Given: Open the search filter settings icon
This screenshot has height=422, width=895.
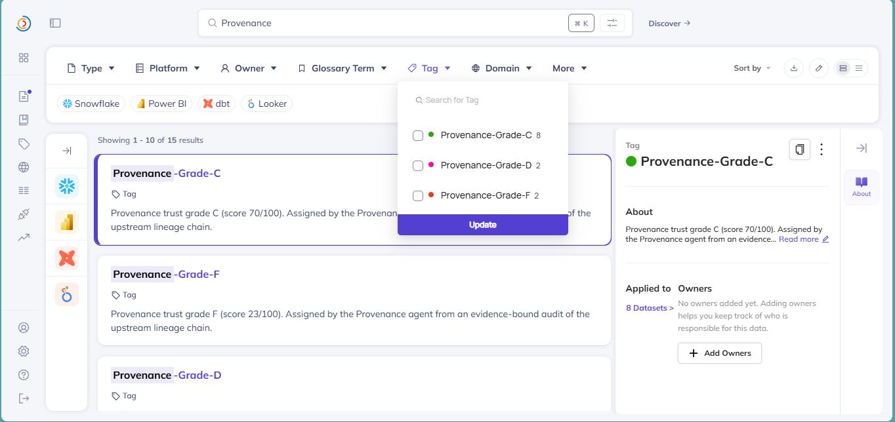Looking at the screenshot, I should pos(612,23).
